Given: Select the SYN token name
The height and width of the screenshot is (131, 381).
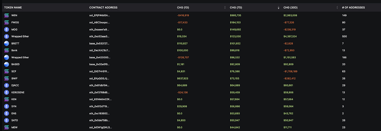Looking at the screenshot, I should [x=14, y=106].
